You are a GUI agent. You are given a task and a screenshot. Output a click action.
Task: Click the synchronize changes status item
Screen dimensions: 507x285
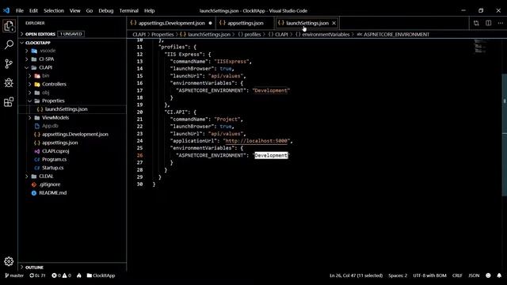point(37,275)
